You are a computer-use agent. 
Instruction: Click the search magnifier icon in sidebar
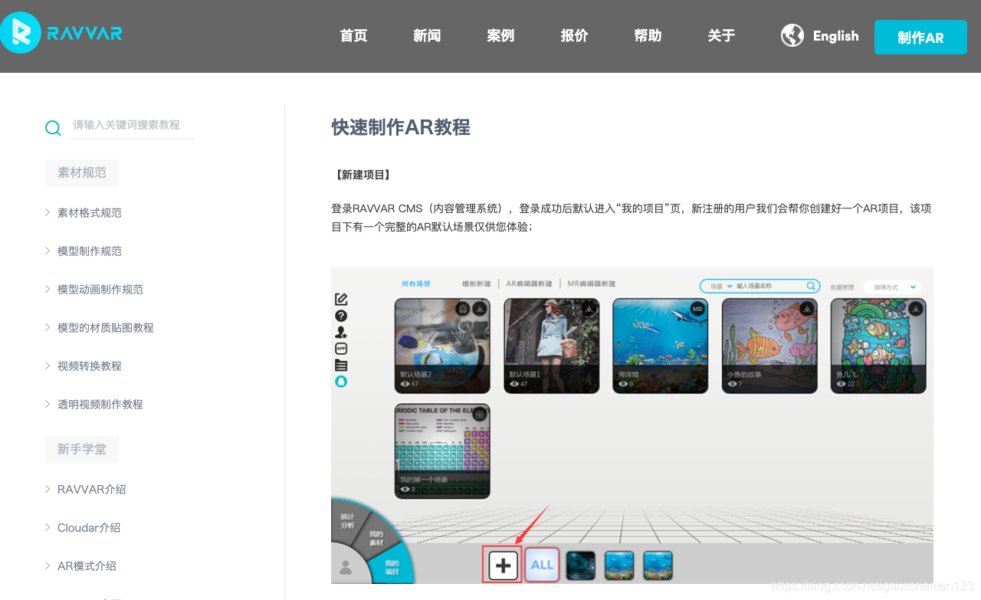tap(53, 128)
